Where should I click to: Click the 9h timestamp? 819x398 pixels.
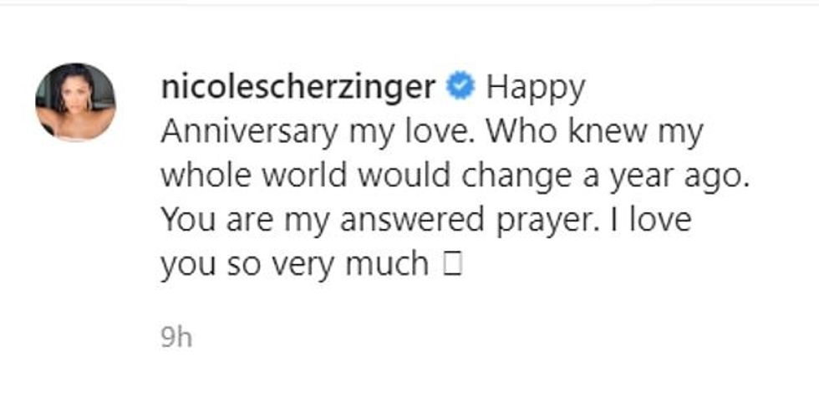coord(176,338)
